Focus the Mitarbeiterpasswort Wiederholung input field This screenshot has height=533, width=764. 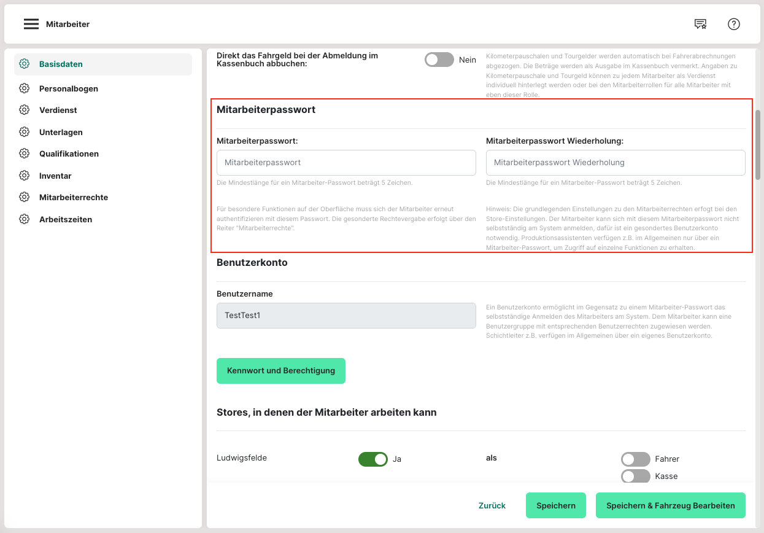[615, 163]
